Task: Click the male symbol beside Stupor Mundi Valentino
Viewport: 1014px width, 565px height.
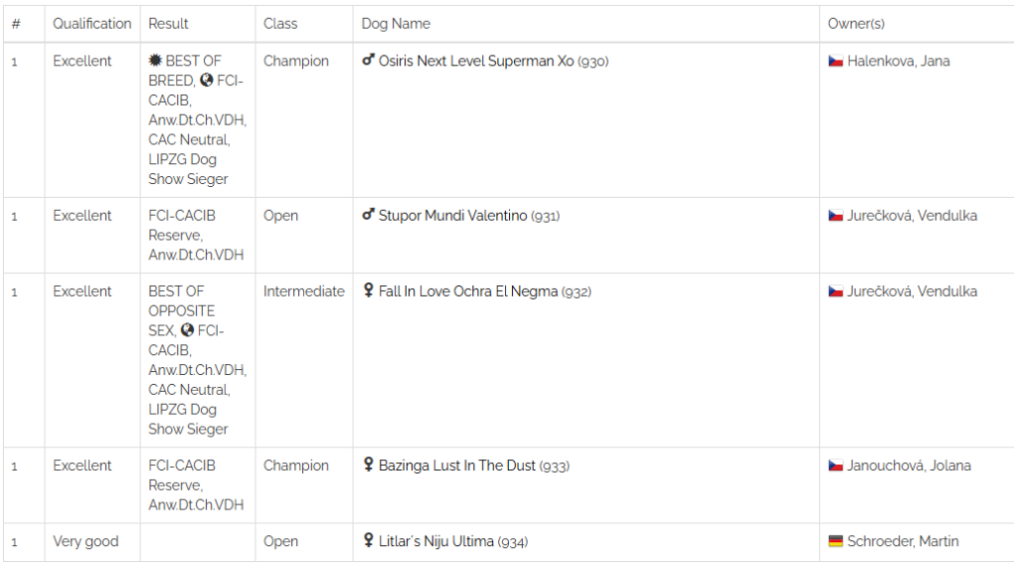Action: pos(368,215)
